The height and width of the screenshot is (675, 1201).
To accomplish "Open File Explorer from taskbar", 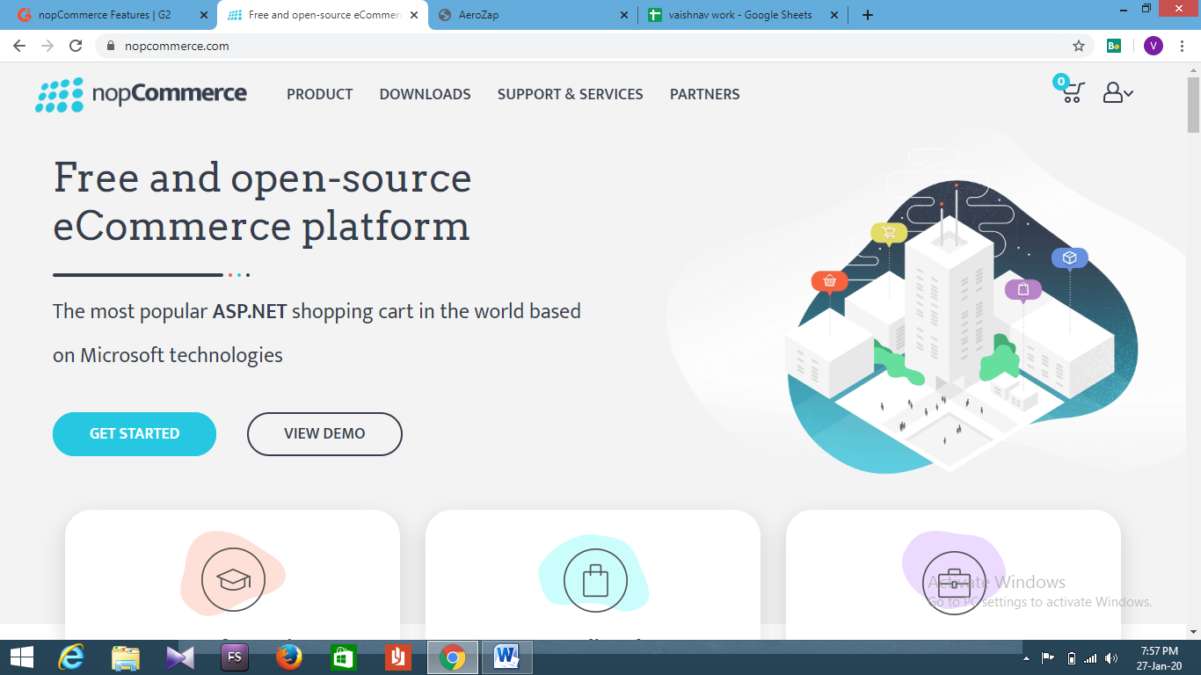I will coord(126,657).
